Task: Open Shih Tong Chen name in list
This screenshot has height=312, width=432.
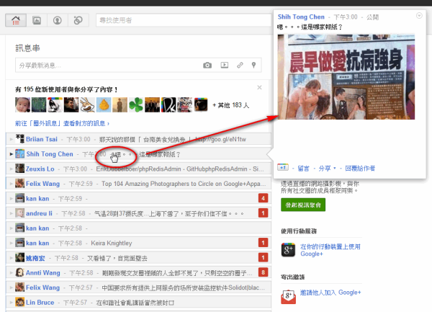Action: (50, 154)
